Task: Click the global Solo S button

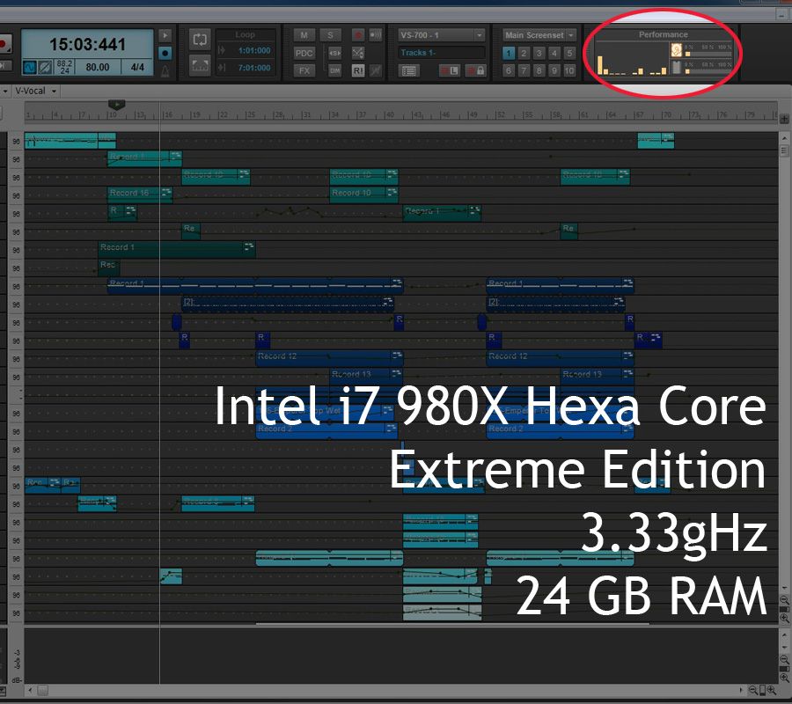Action: click(330, 35)
